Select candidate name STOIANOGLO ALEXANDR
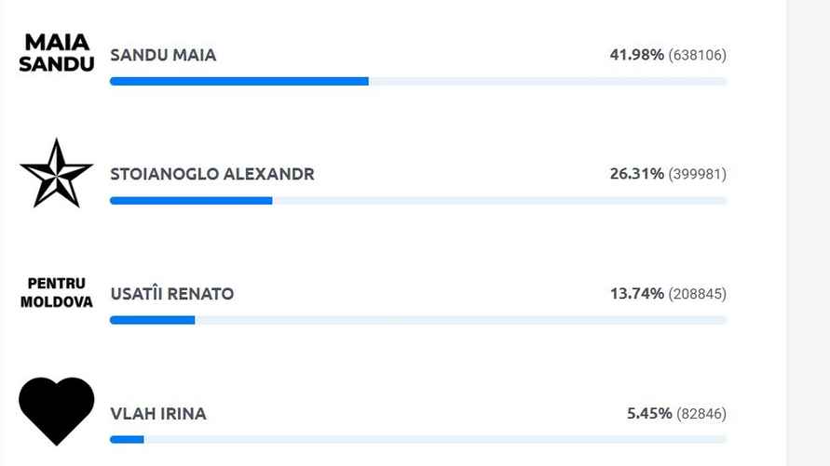The image size is (830, 466). click(212, 174)
